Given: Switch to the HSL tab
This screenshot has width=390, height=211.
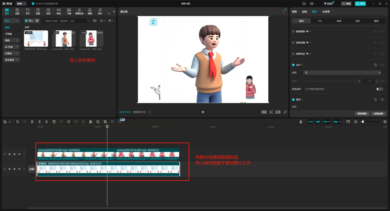Looking at the screenshot, I should coord(320,21).
